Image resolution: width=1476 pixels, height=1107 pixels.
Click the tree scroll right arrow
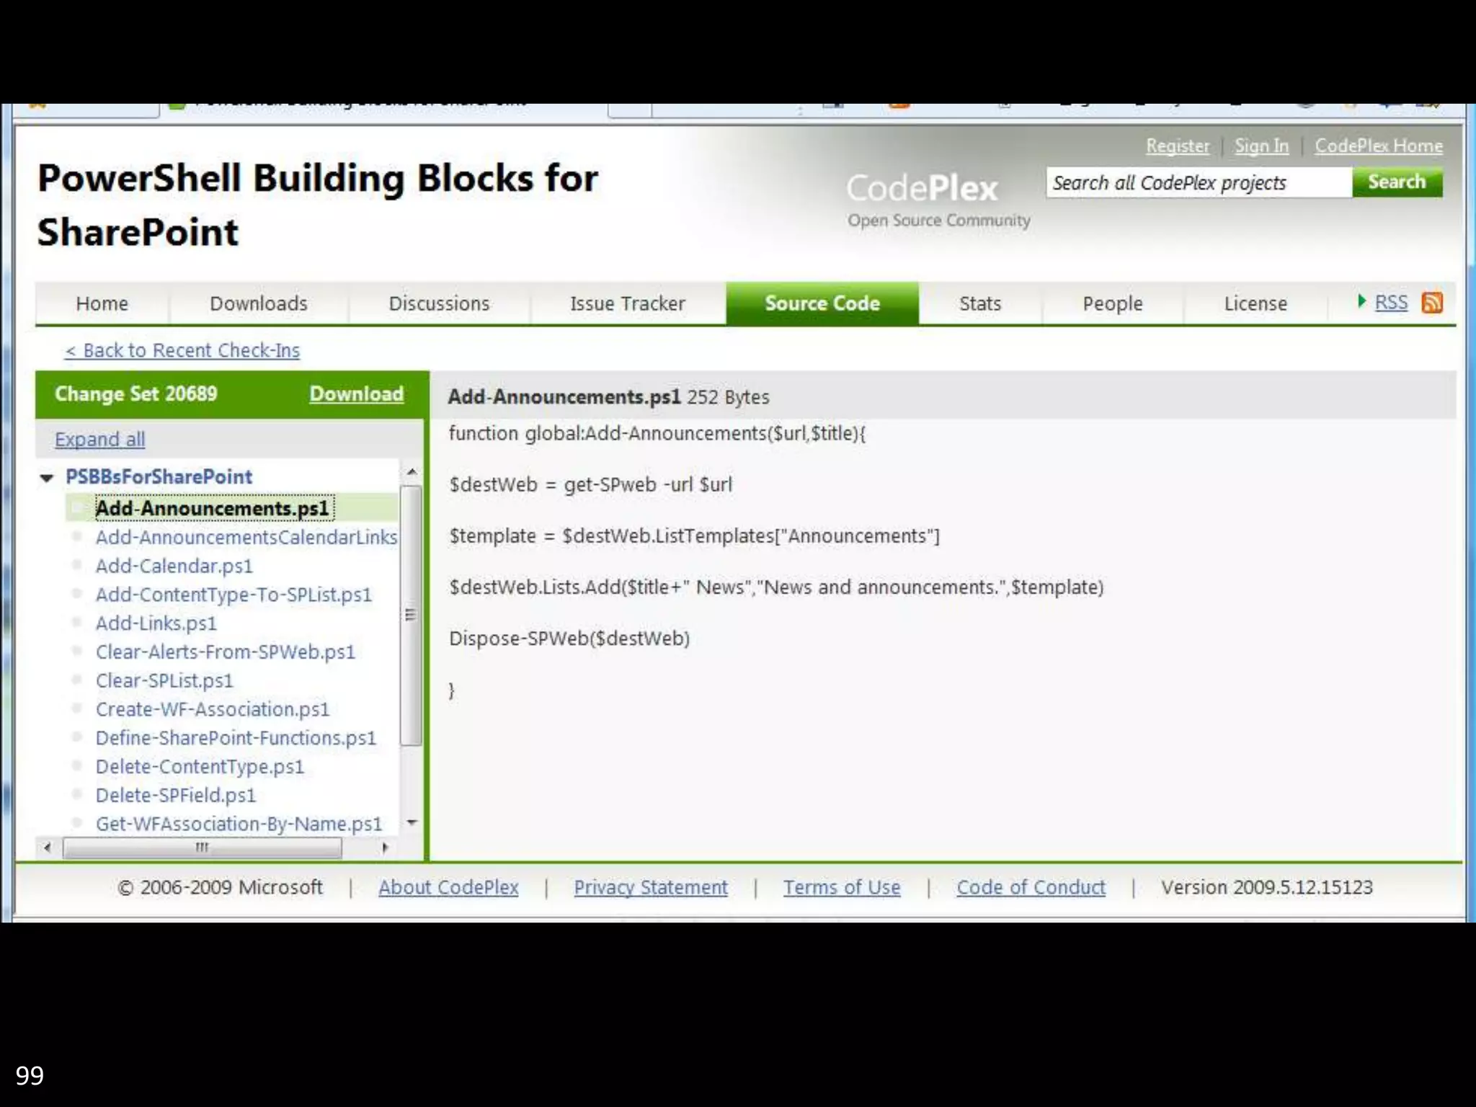[x=386, y=848]
